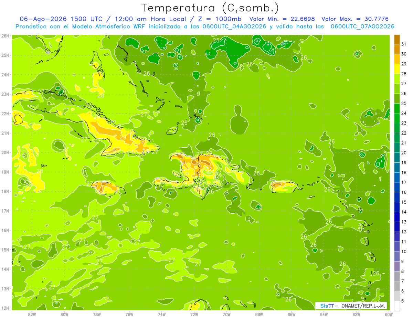Viewport: 413px width, 319px height.
Task: Click the 12N latitude axis label
Action: [x=5, y=308]
